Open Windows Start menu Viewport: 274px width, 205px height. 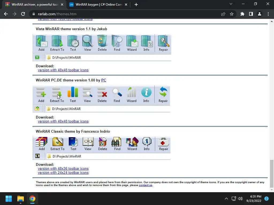9,199
